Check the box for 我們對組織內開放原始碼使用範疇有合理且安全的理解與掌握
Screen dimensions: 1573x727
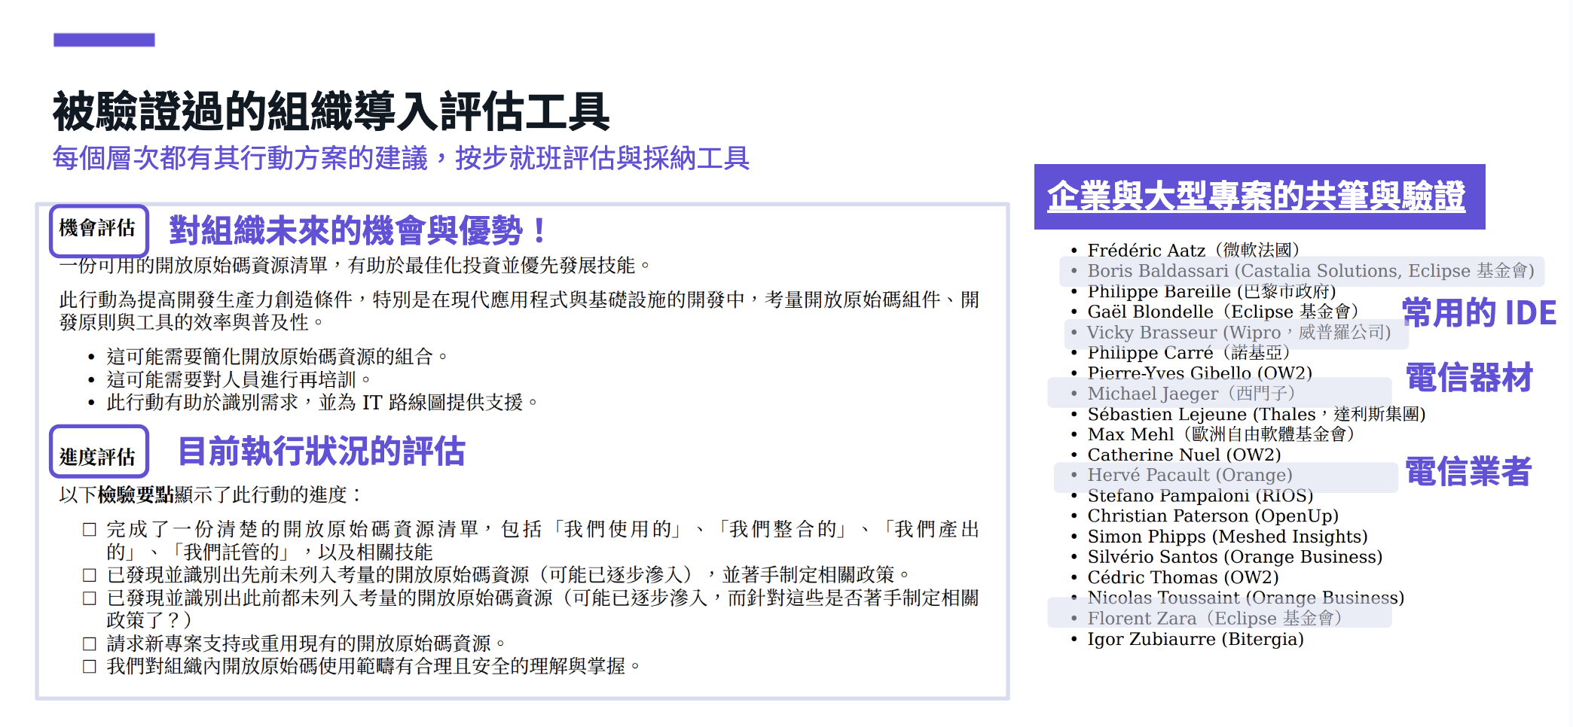[x=90, y=667]
